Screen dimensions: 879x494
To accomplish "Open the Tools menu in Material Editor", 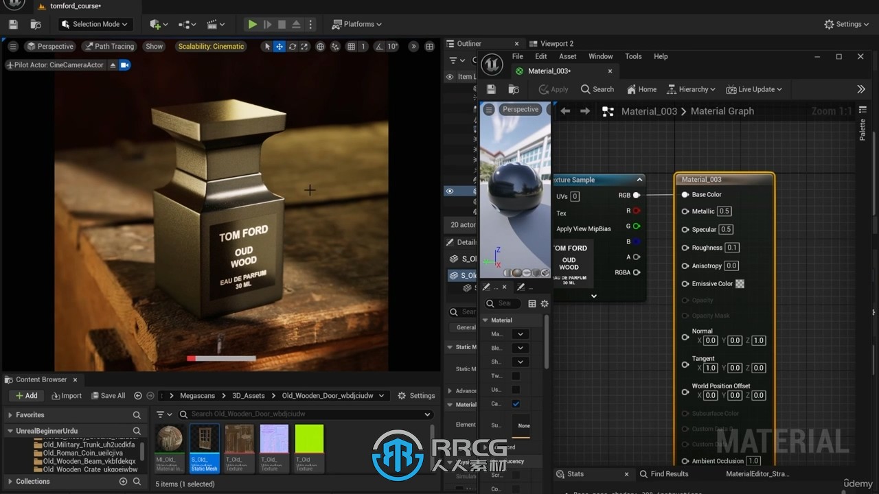I will (x=633, y=56).
